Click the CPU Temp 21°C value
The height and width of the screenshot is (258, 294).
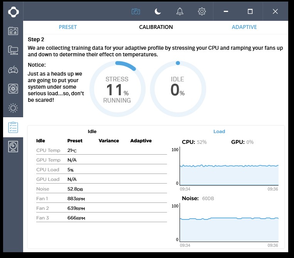pos(72,150)
